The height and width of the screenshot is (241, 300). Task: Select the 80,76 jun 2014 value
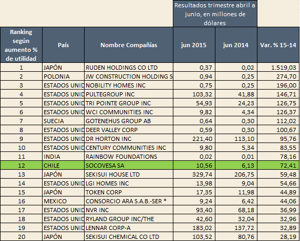[236, 237]
